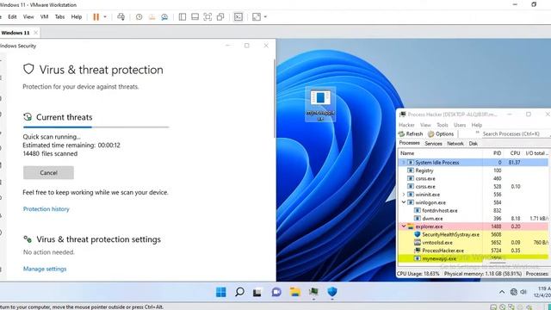Viewport: 551px width, 310px height.
Task: Close the Windows 11 VM tab
Action: [x=35, y=33]
